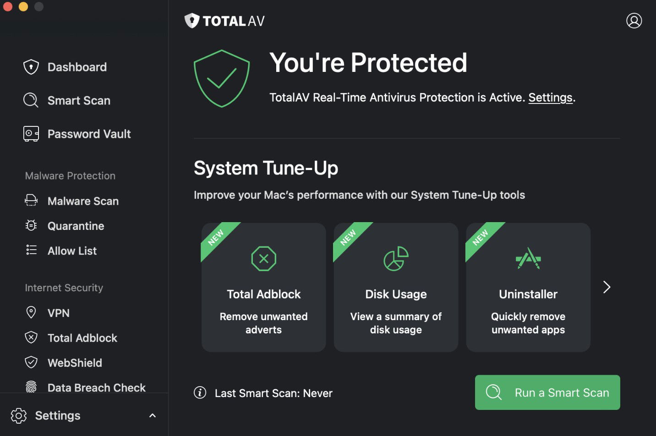
Task: Run a Smart Scan
Action: 547,392
